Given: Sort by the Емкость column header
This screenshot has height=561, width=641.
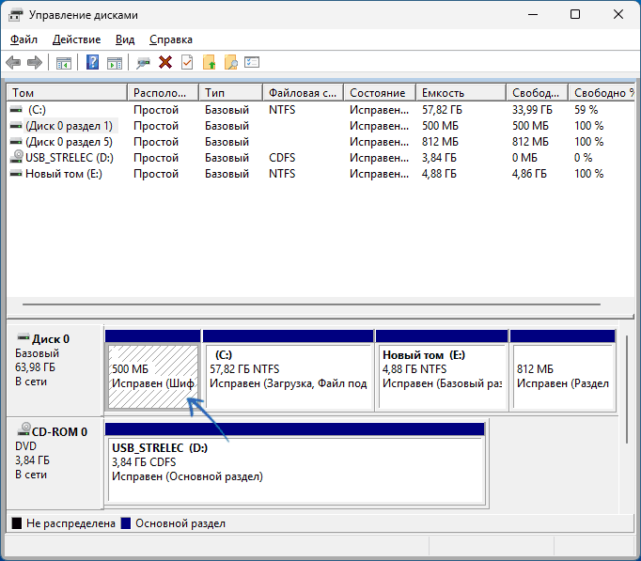Looking at the screenshot, I should pos(461,93).
